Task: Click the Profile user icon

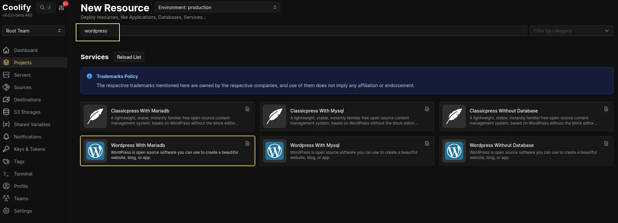Action: tap(6, 186)
